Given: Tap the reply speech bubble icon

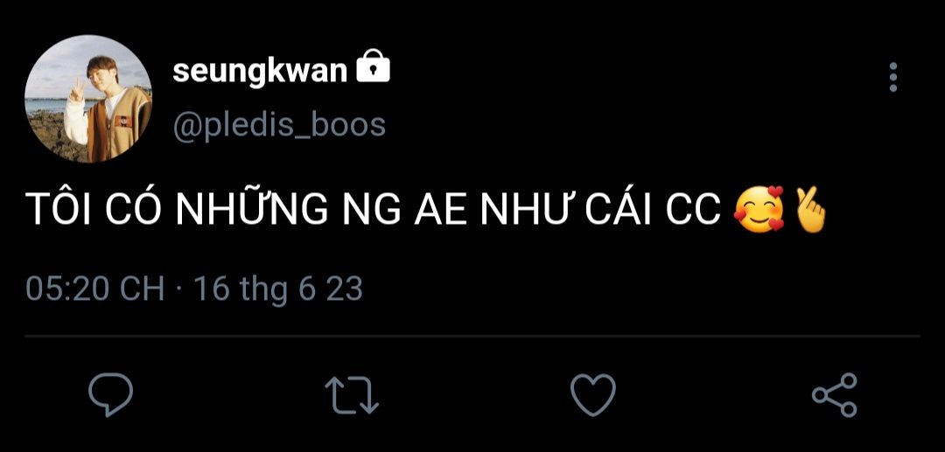Looking at the screenshot, I should [110, 395].
